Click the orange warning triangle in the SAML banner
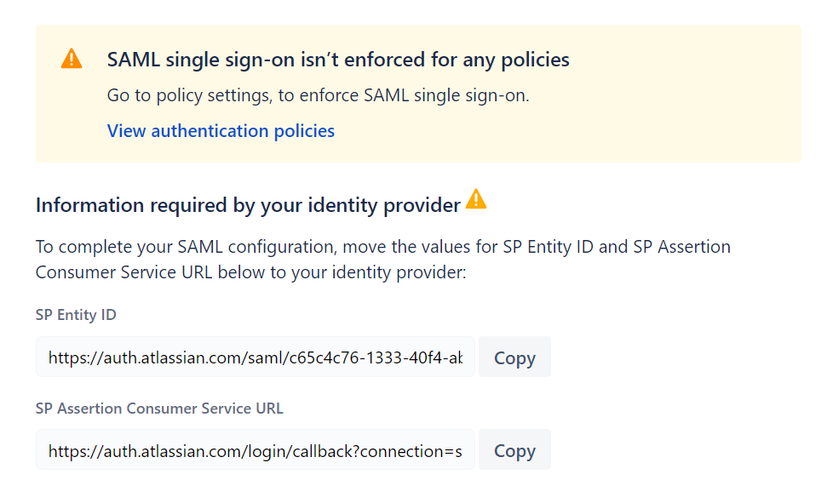This screenshot has width=827, height=503. tap(72, 59)
